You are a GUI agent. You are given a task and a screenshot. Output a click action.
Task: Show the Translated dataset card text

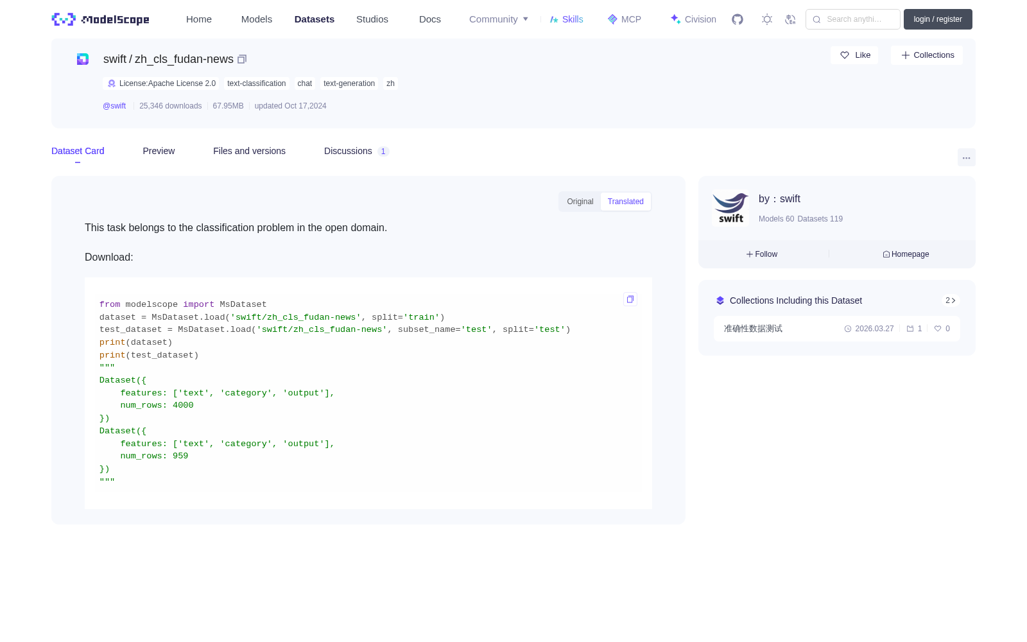[626, 202]
